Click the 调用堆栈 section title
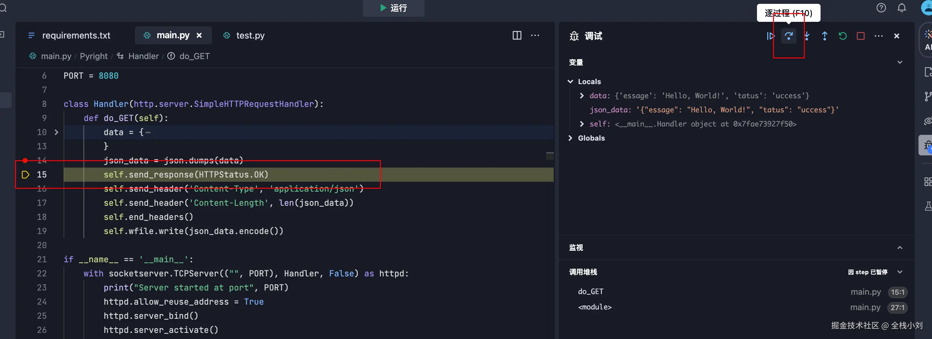Image resolution: width=932 pixels, height=339 pixels. [x=583, y=272]
